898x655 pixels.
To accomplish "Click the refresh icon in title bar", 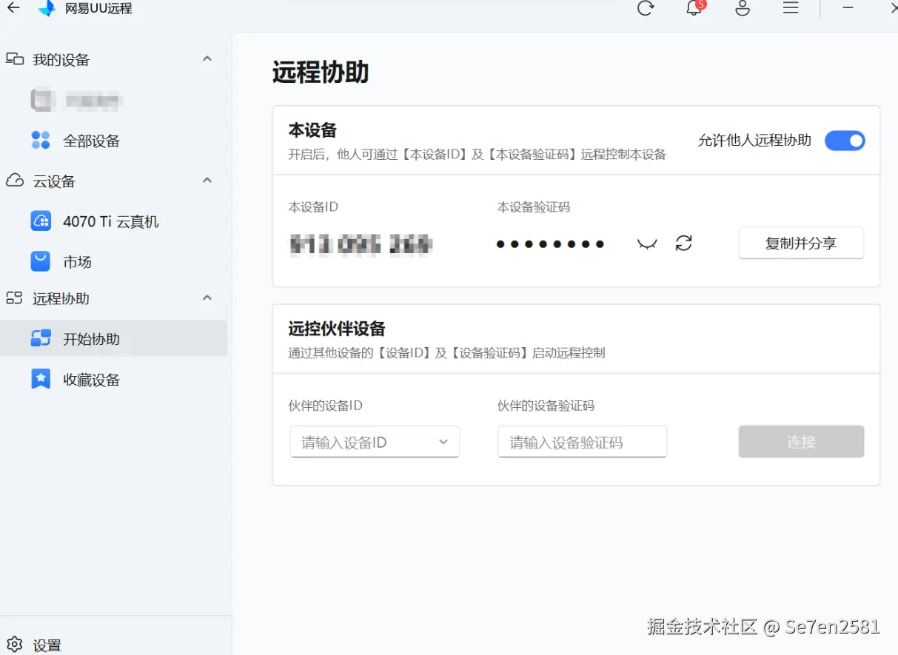I will (646, 8).
